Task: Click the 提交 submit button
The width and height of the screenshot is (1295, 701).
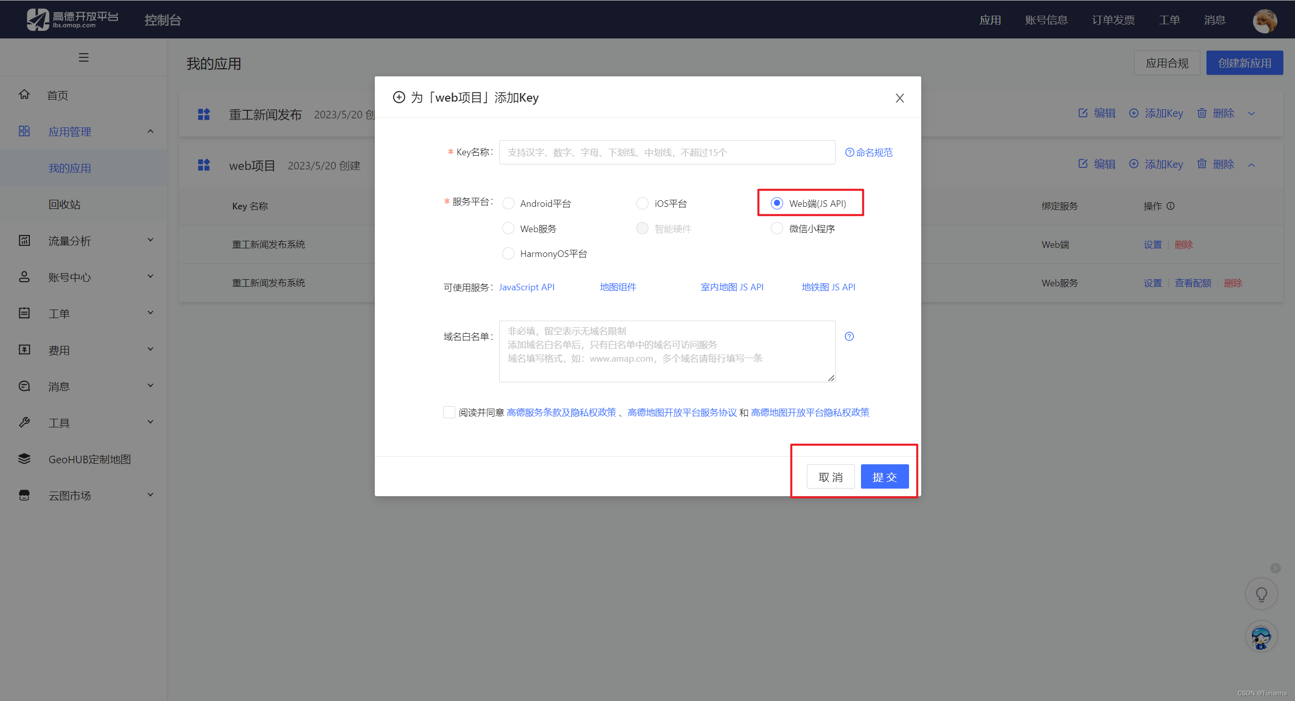Action: coord(884,477)
